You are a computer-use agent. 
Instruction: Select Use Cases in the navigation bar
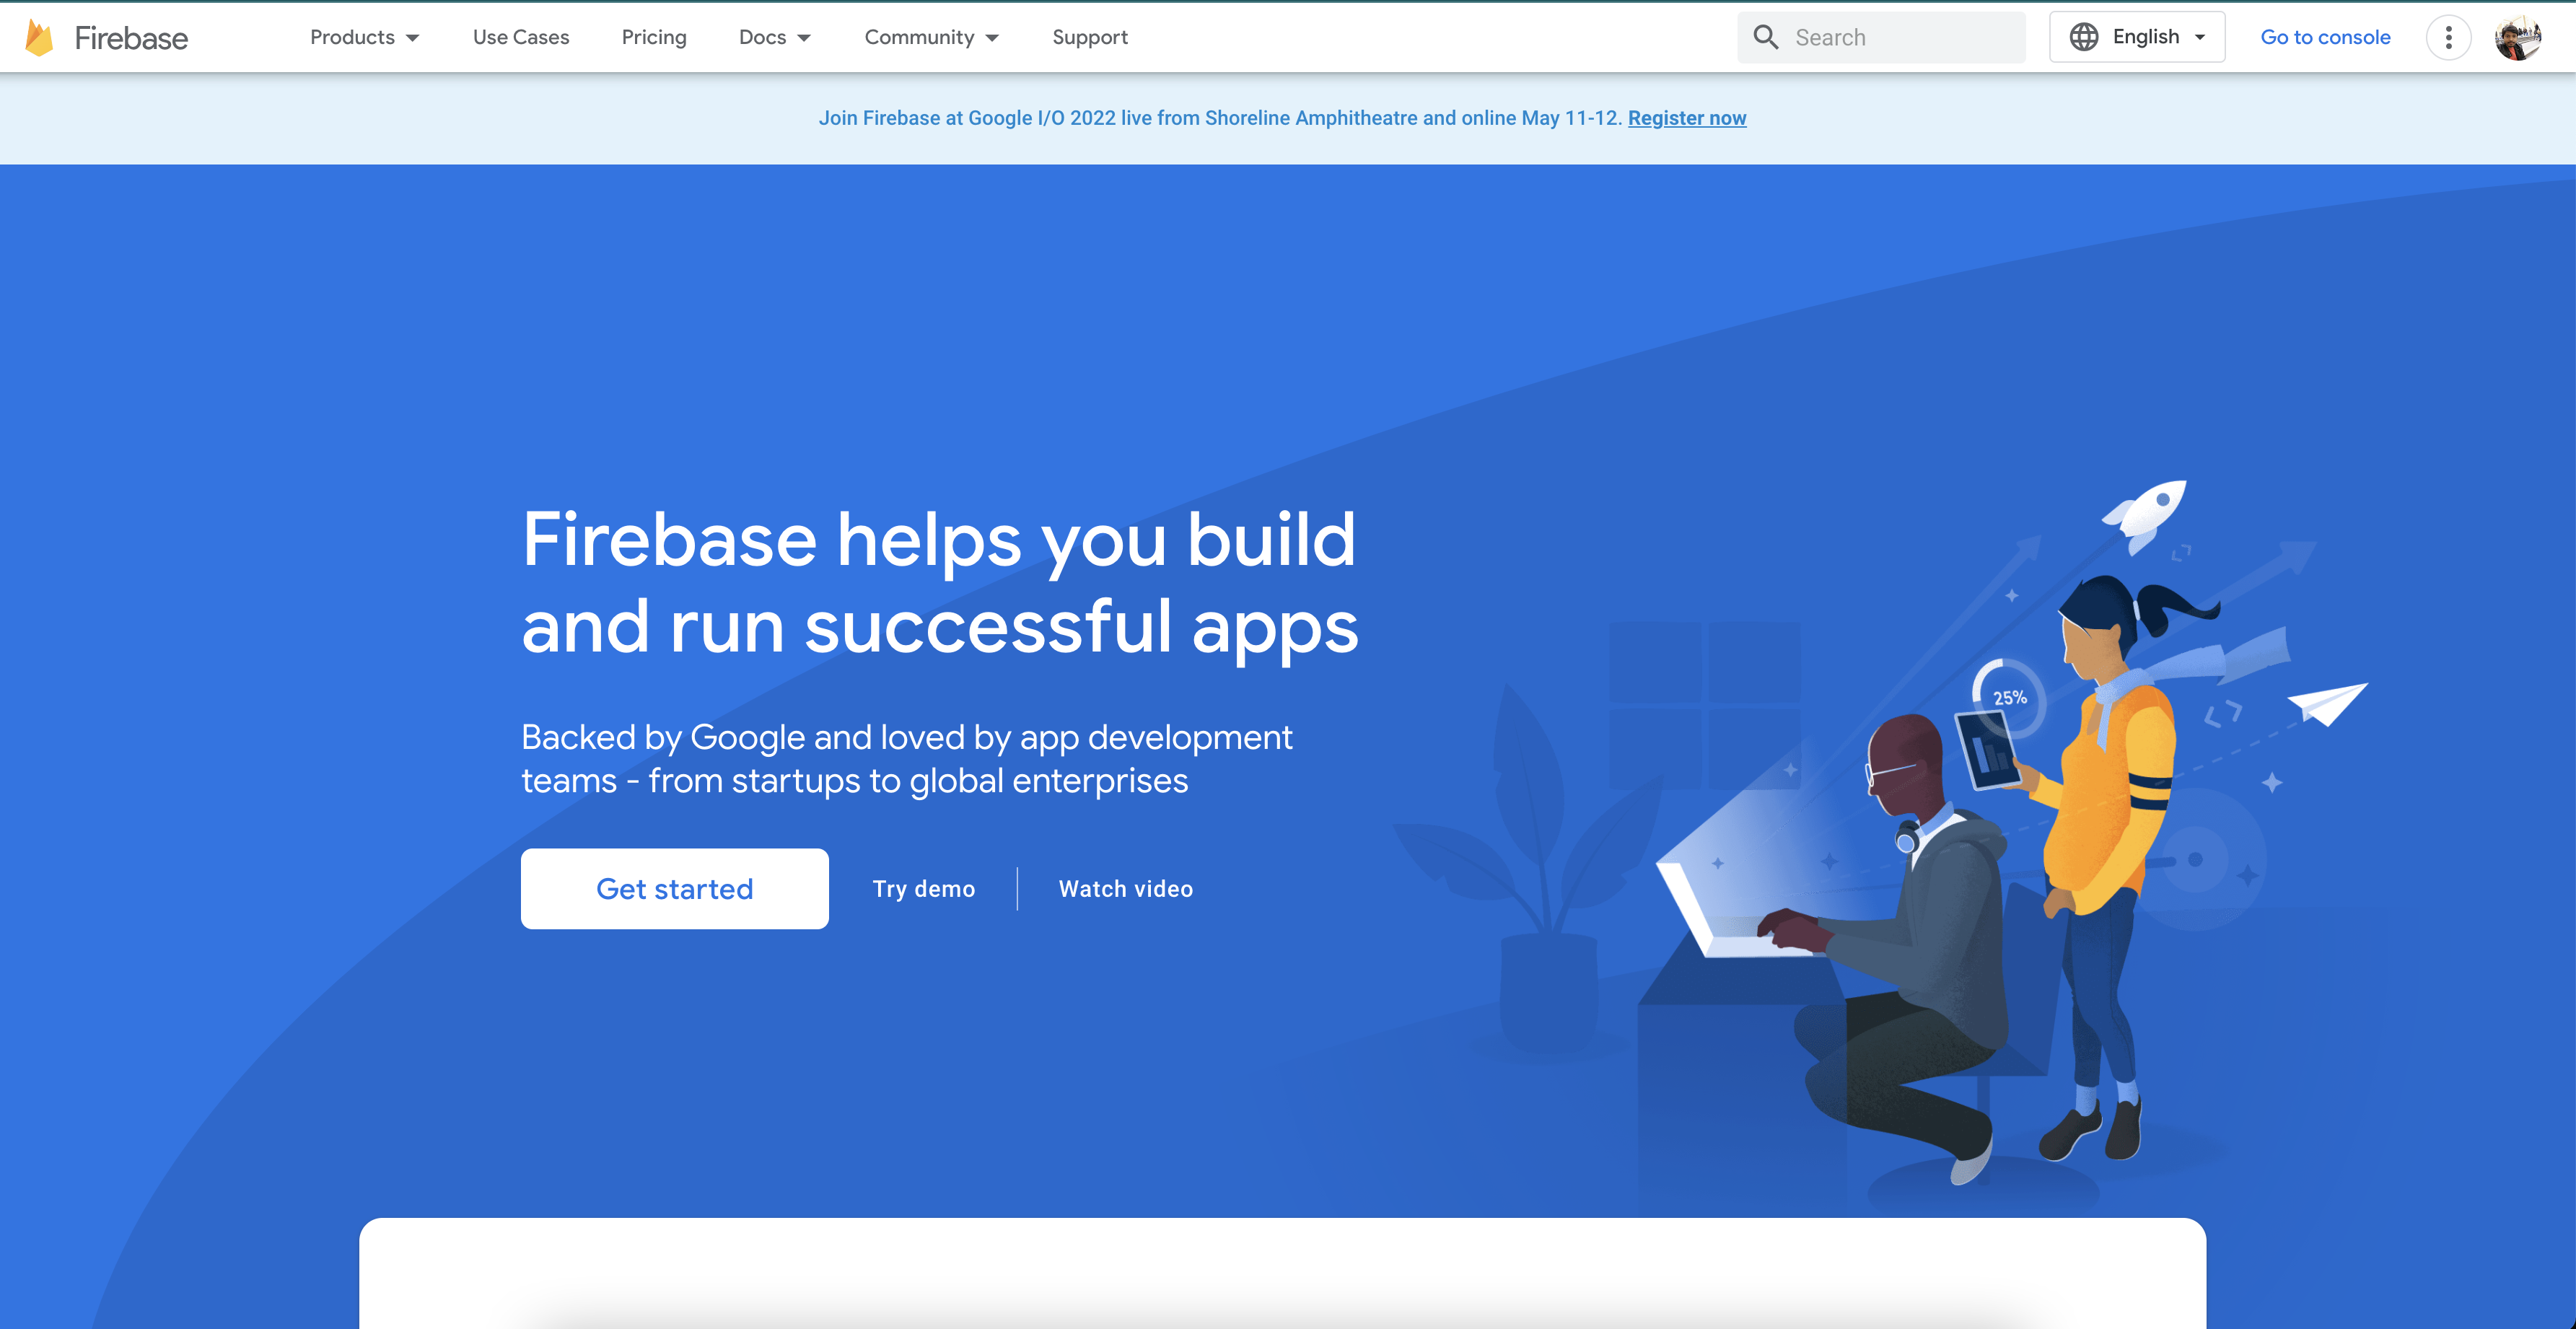pos(520,37)
